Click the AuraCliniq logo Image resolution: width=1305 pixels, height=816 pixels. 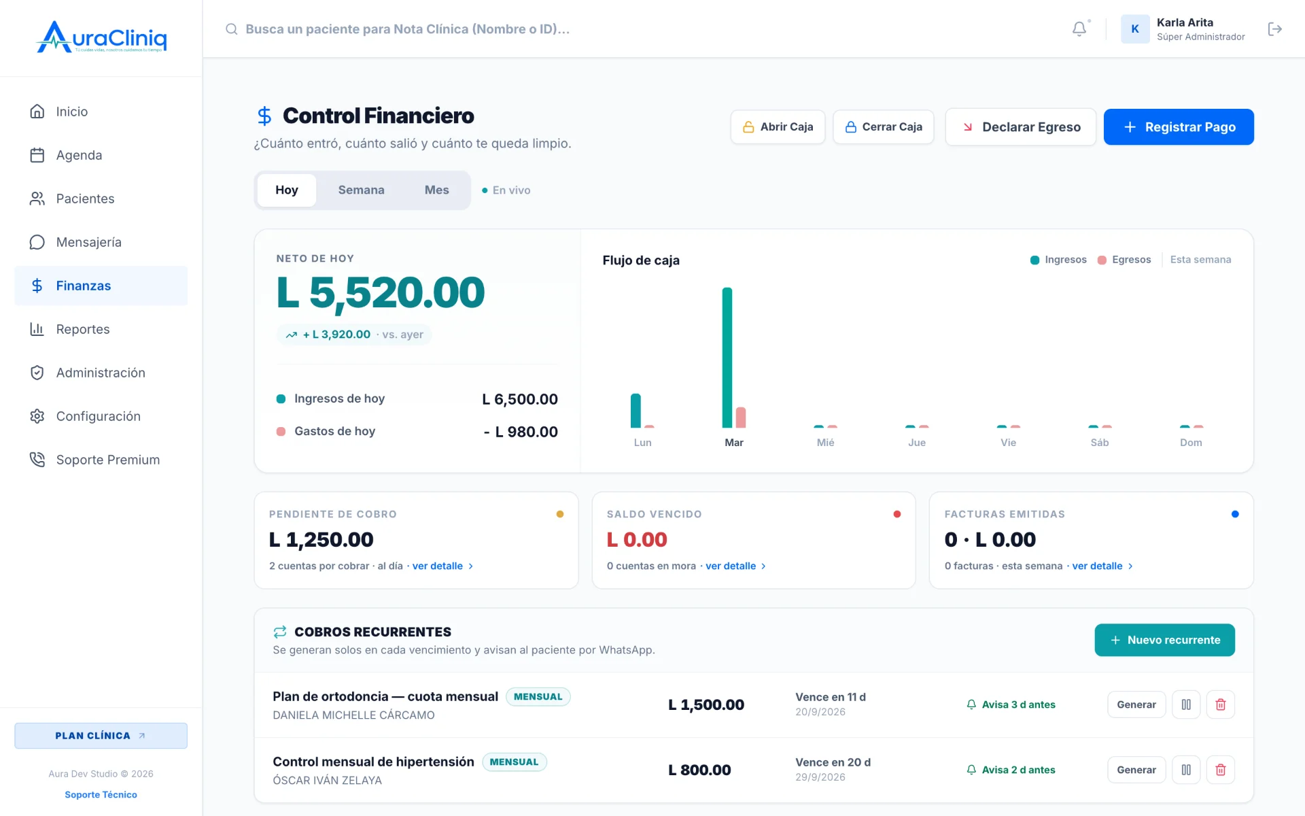(101, 37)
